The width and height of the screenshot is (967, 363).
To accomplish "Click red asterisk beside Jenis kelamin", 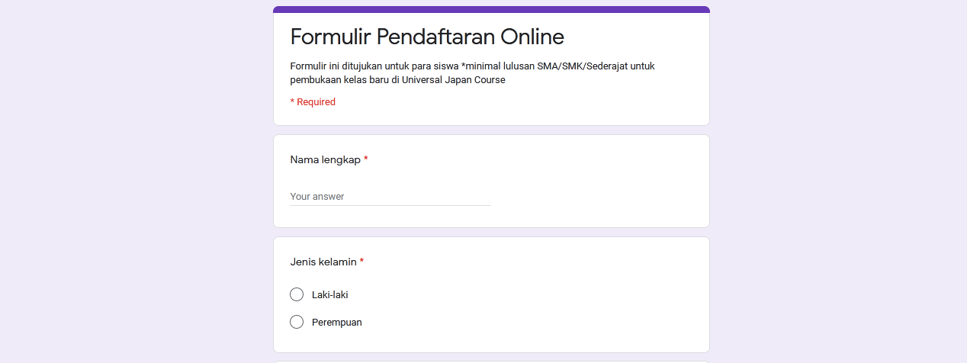I will [x=362, y=262].
